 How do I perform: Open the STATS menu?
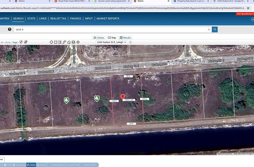(x=31, y=18)
